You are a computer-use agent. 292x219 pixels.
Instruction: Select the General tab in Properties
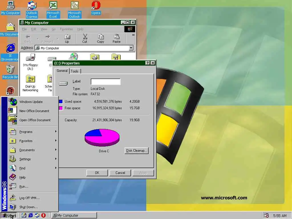click(x=62, y=71)
